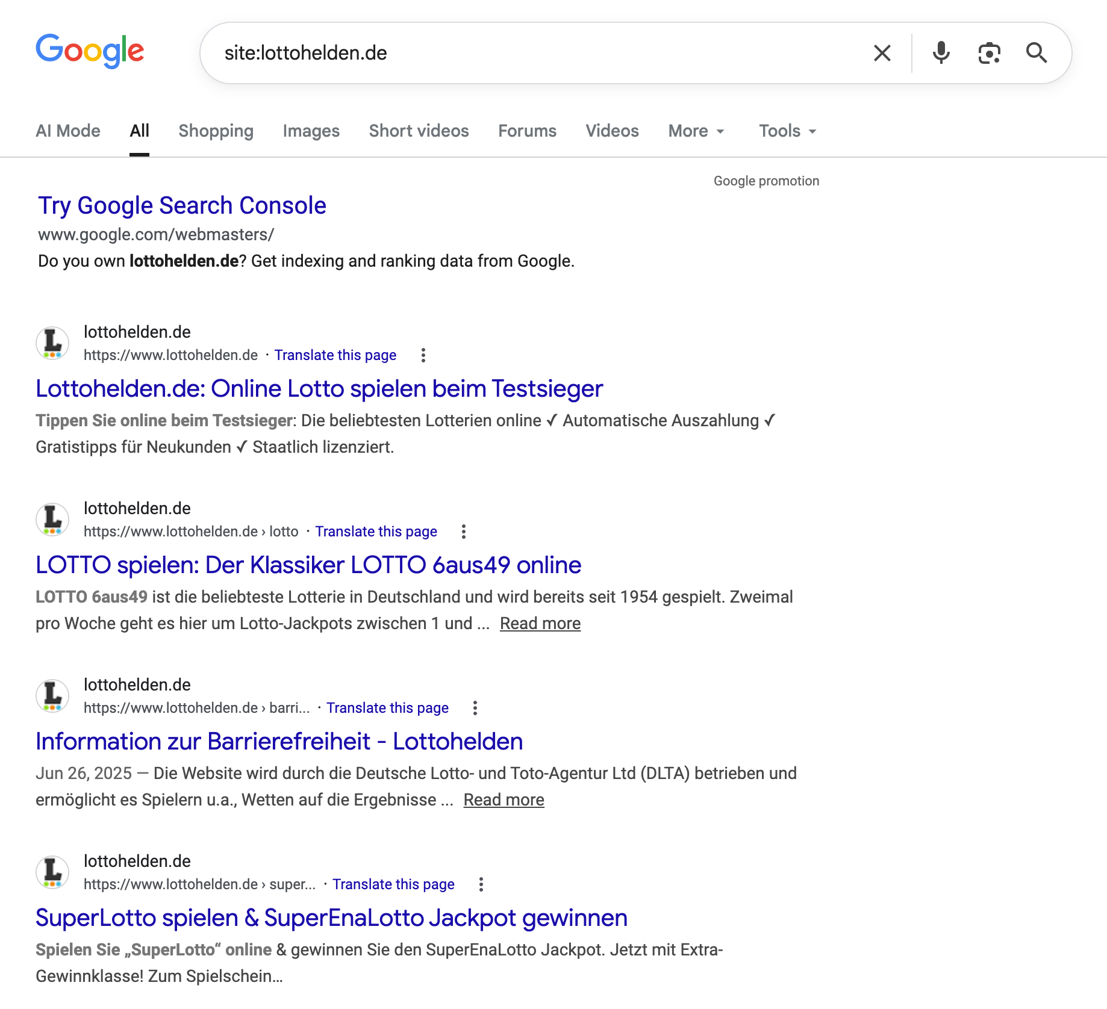Open Google Lens image search icon

tap(988, 53)
